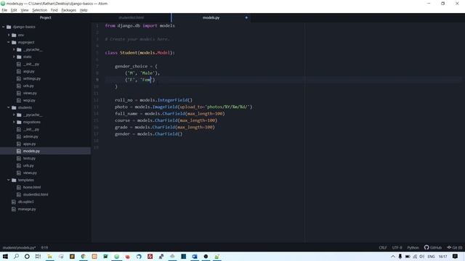
Task: Open Windows taskbar search
Action: click(16, 256)
